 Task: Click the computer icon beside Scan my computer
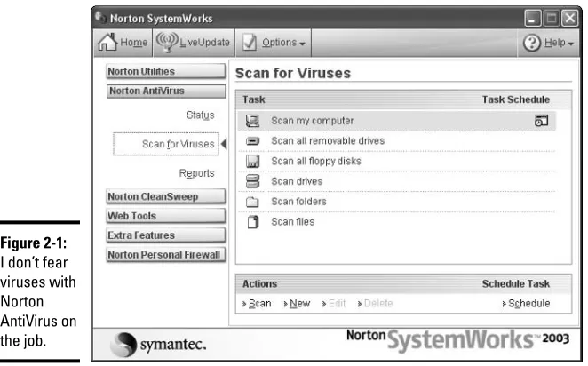click(x=252, y=121)
